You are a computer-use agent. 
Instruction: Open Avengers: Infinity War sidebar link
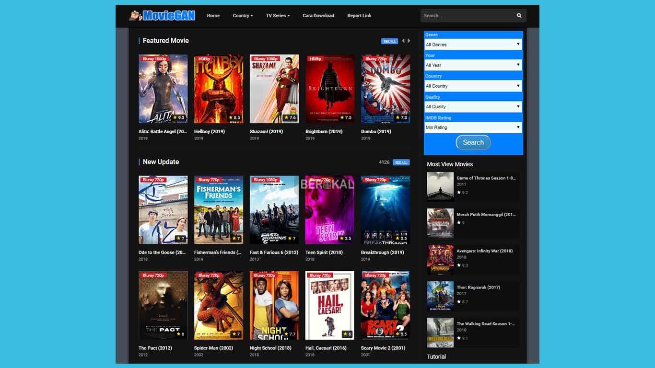click(485, 251)
